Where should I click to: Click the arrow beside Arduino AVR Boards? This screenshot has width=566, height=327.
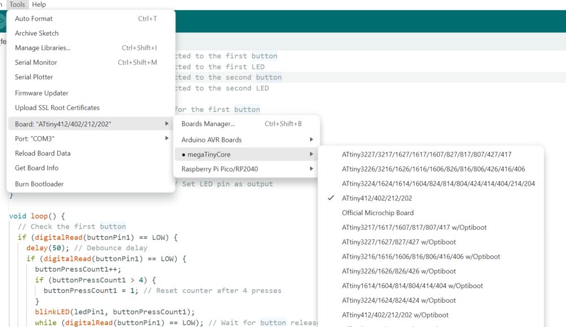click(311, 139)
